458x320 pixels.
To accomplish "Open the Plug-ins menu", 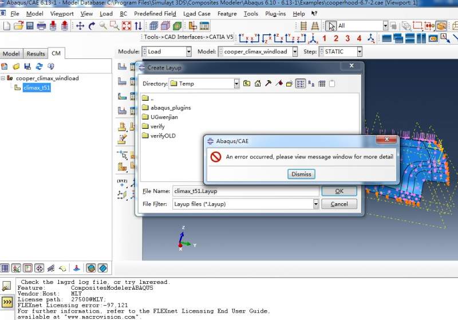I will [275, 14].
